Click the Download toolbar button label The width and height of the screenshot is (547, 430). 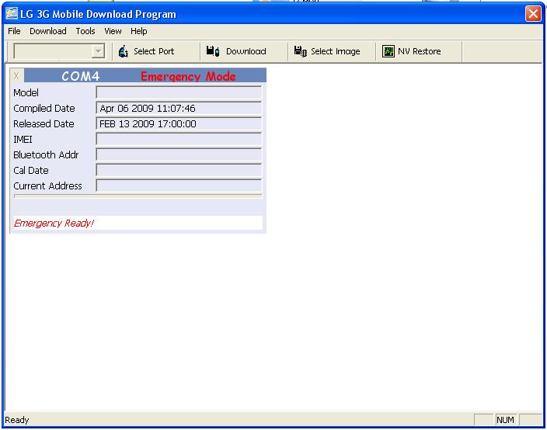[246, 51]
